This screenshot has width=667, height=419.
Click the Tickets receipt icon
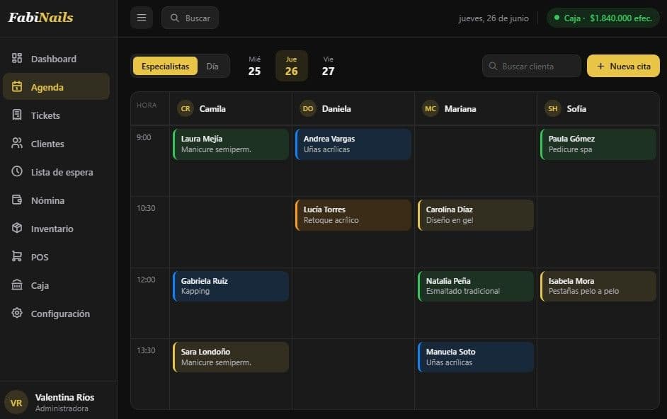(x=16, y=115)
